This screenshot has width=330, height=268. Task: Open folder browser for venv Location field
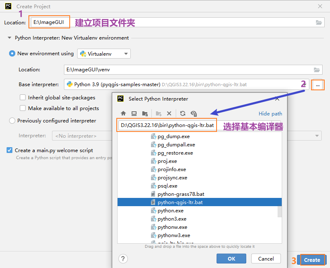(317, 70)
